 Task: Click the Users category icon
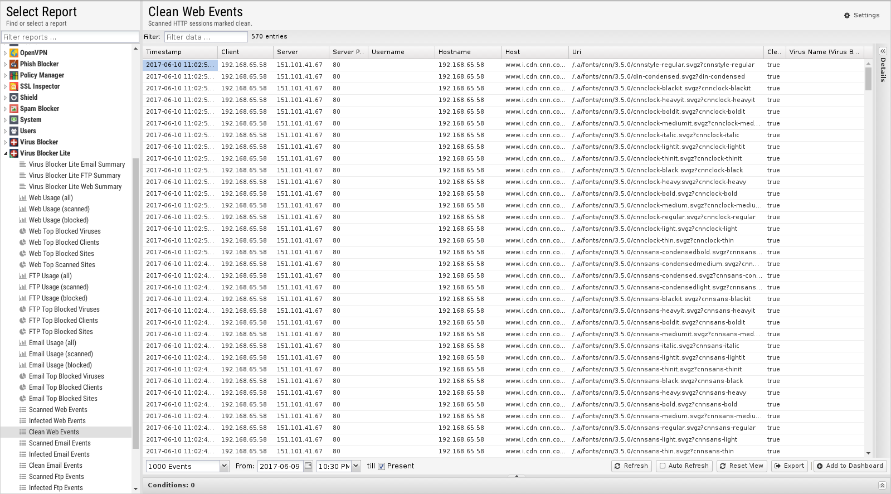(x=14, y=131)
